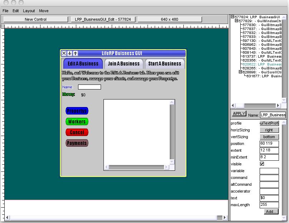Open the horizSizing dropdown showing right
The width and height of the screenshot is (289, 223).
[269, 130]
